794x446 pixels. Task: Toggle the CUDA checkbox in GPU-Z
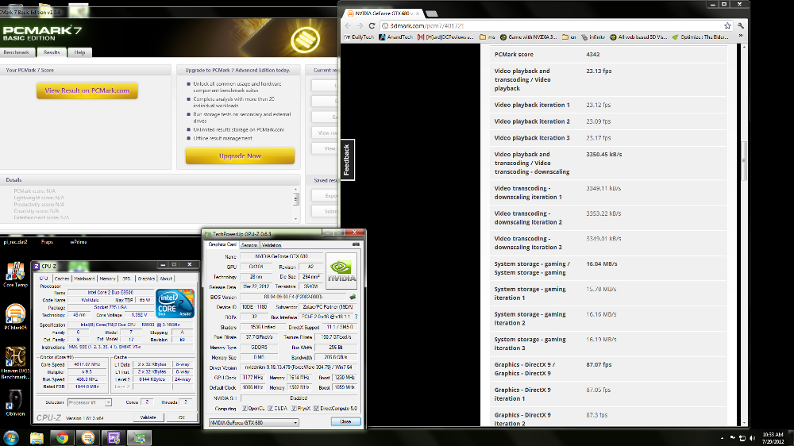[271, 408]
